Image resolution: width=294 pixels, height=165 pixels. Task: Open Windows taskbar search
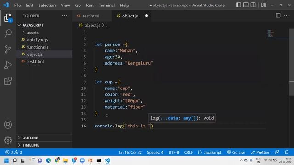[15, 160]
